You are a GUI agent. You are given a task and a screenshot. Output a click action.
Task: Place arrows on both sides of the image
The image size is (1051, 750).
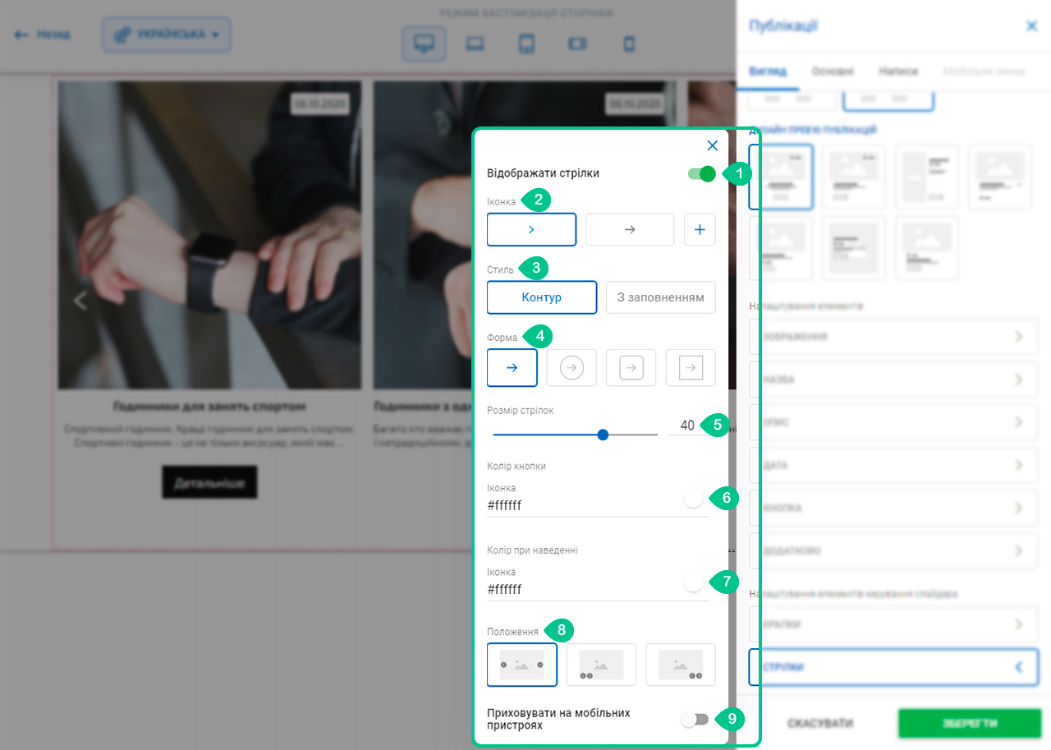pyautogui.click(x=522, y=665)
